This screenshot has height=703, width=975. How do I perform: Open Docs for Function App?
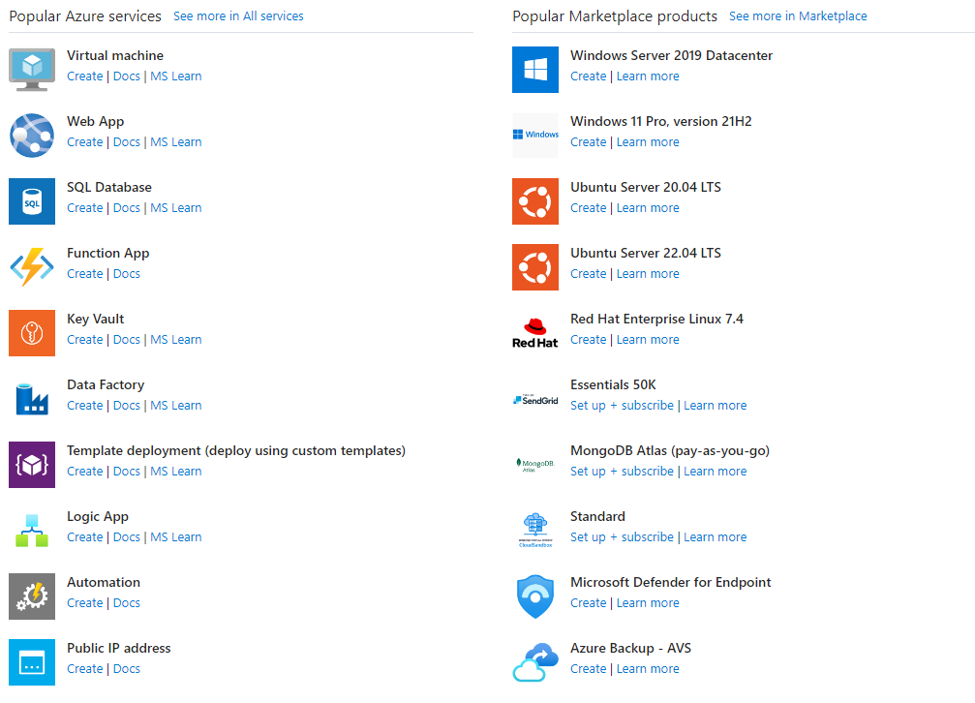click(x=126, y=274)
